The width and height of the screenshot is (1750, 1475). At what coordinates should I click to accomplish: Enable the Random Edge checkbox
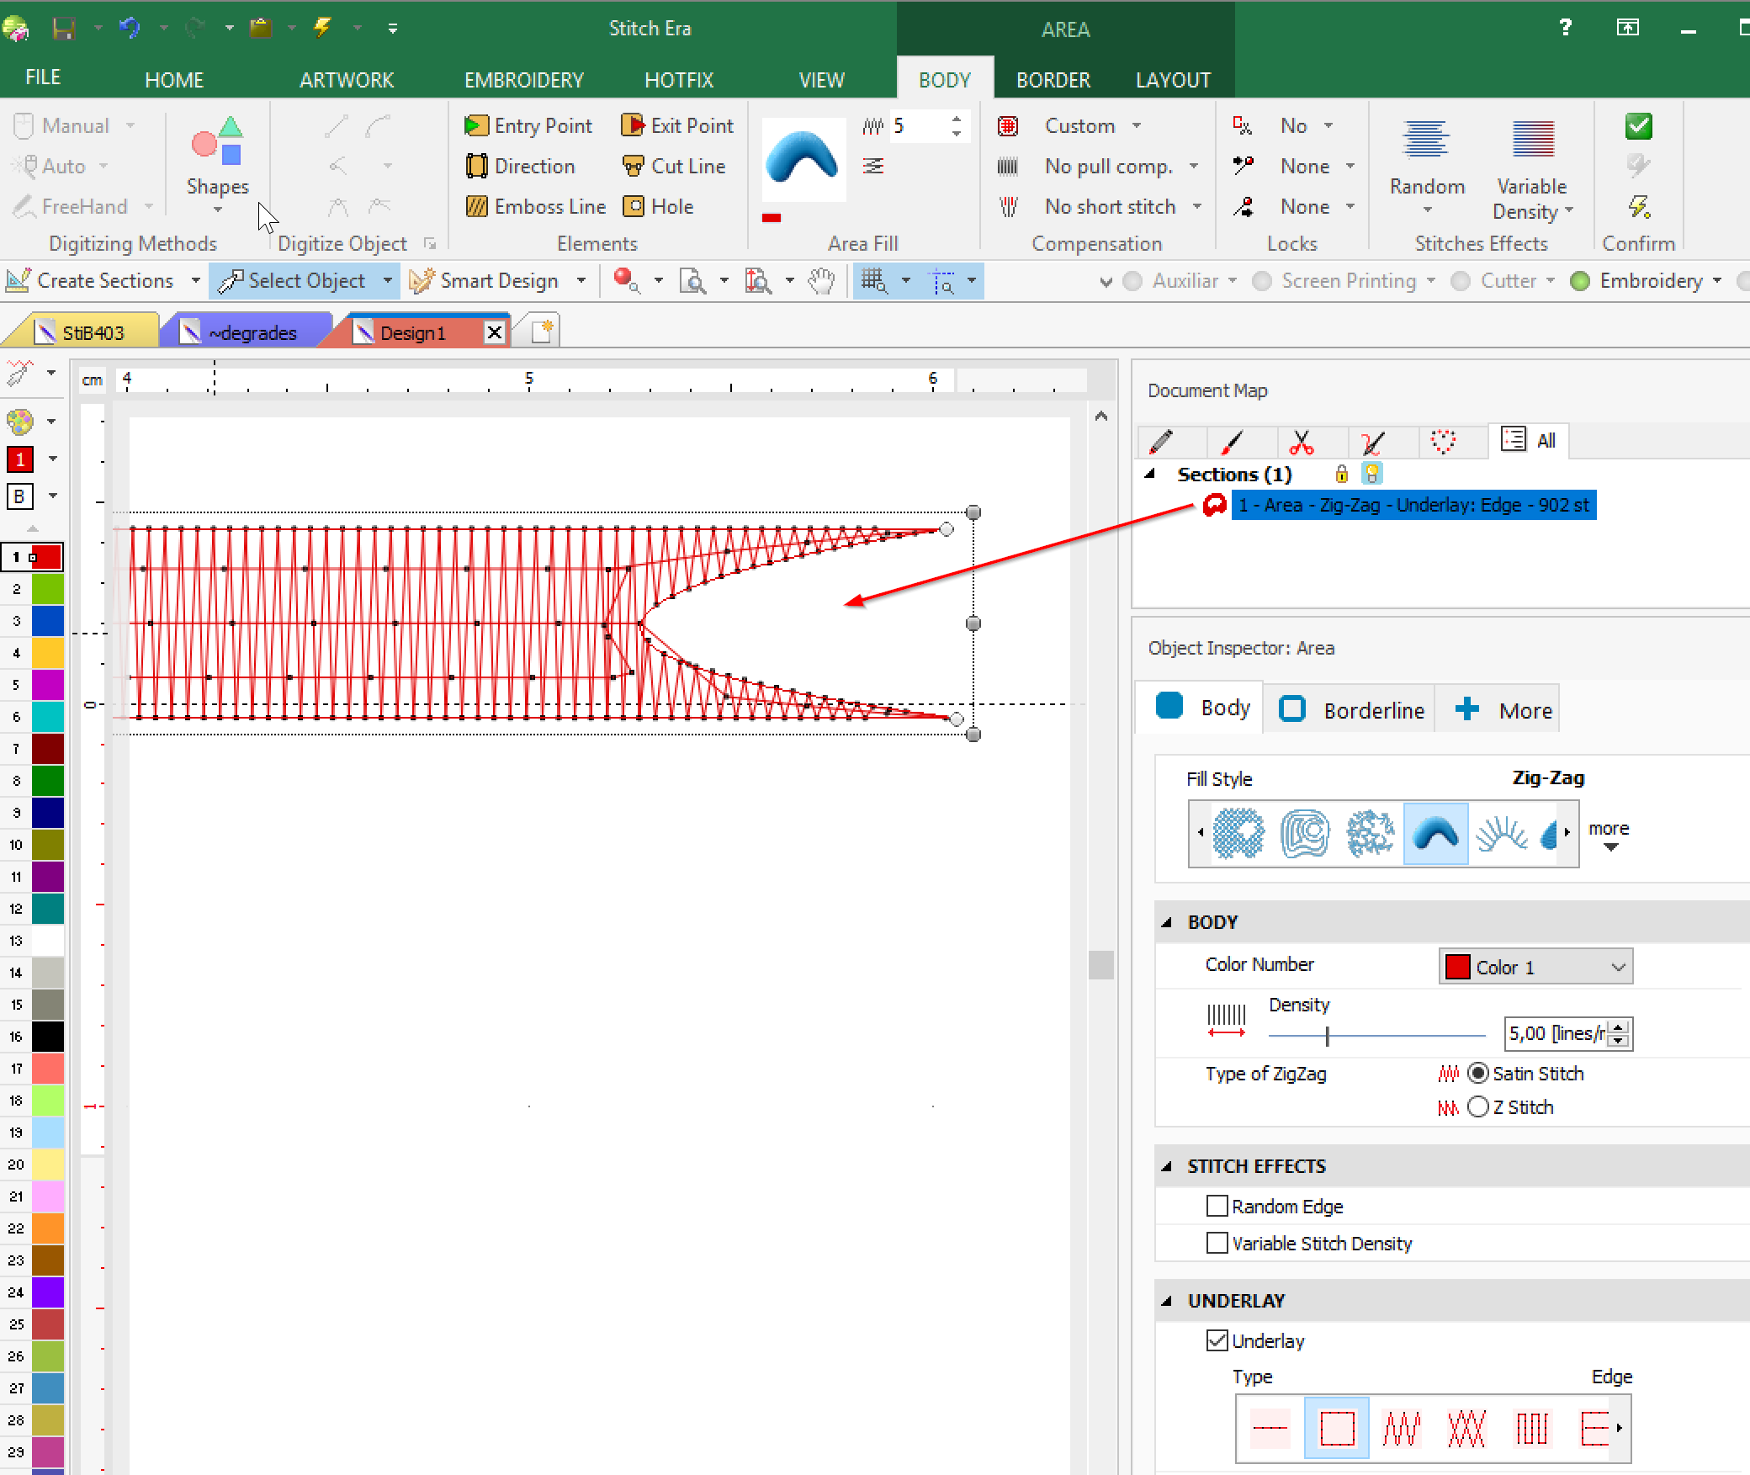point(1217,1206)
